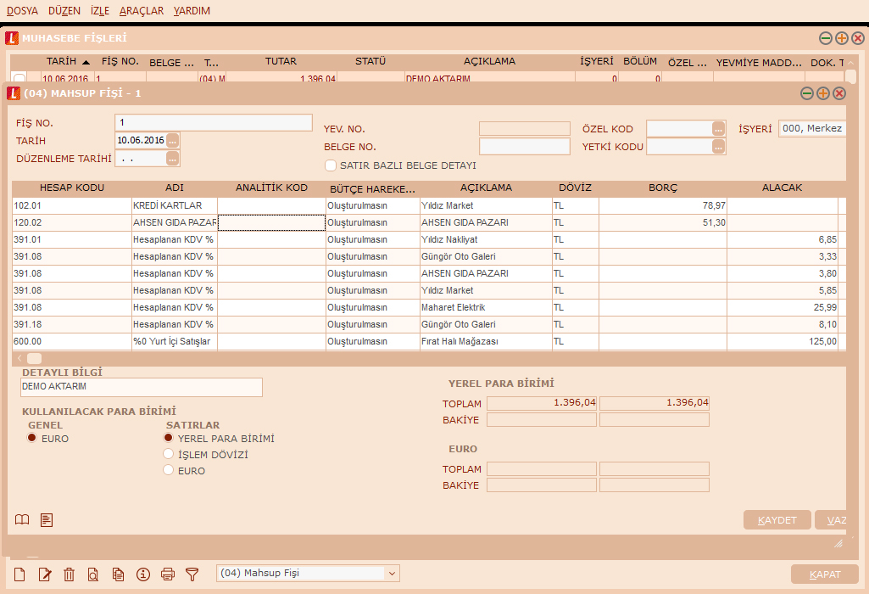Select açıklama cell Yıldız Nakliyat
This screenshot has height=594, width=869.
[x=486, y=239]
